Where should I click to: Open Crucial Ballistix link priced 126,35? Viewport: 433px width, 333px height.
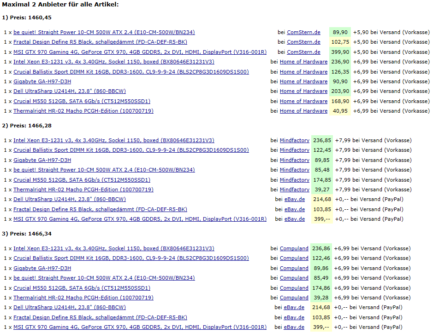tap(131, 72)
